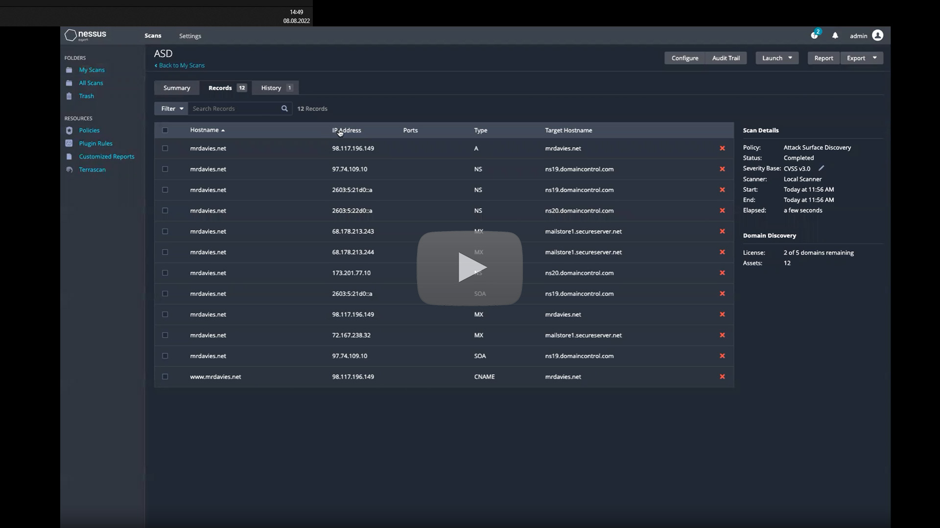Open the Filter dropdown
This screenshot has width=940, height=528.
[171, 109]
